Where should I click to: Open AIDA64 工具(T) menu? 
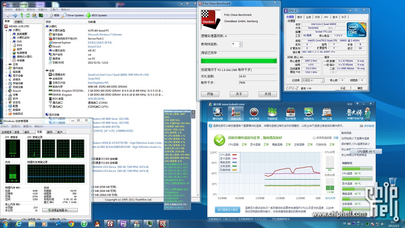click(54, 10)
